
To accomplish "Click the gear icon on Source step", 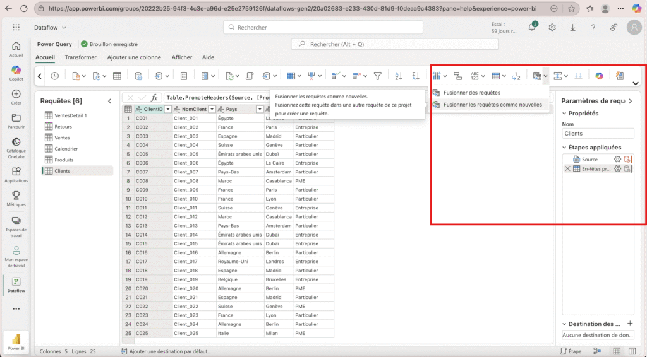I will 617,160.
